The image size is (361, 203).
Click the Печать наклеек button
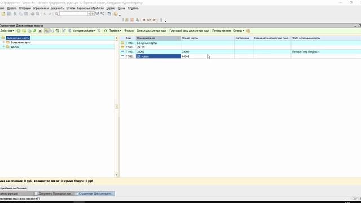click(x=222, y=30)
